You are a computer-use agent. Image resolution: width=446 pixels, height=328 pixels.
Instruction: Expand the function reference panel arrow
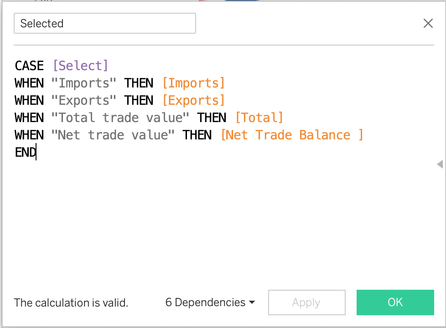440,164
